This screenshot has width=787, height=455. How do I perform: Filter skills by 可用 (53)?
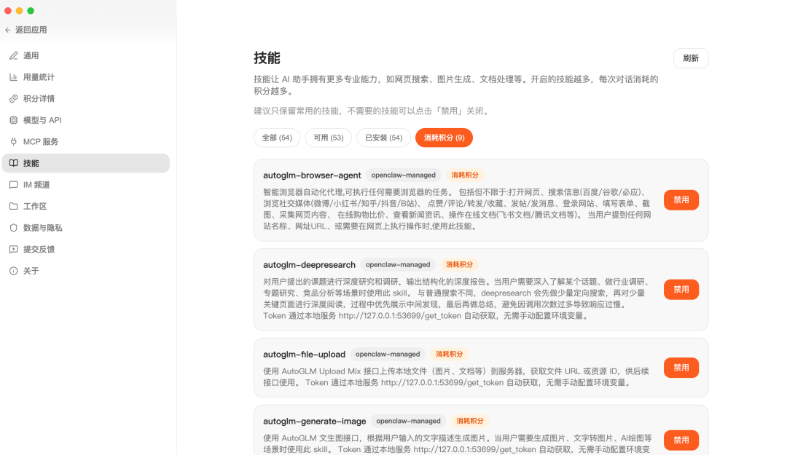[x=329, y=138]
